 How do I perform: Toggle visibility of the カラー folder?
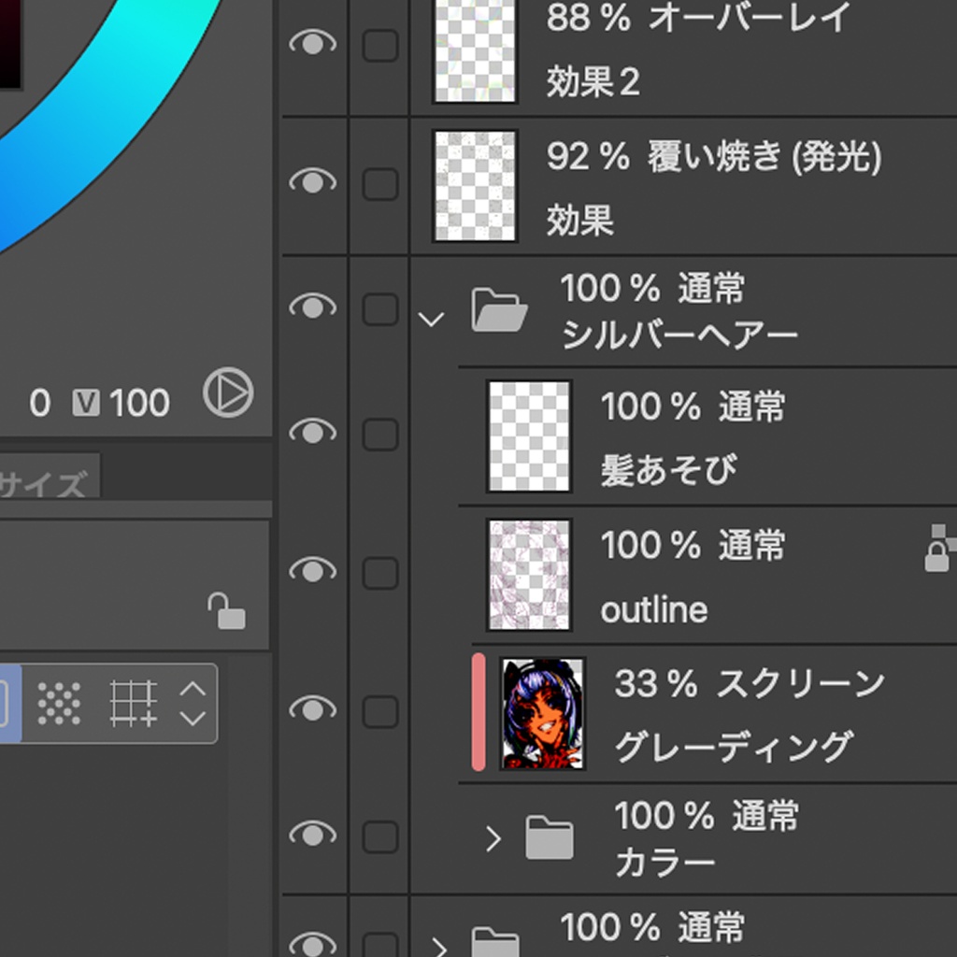coord(312,834)
